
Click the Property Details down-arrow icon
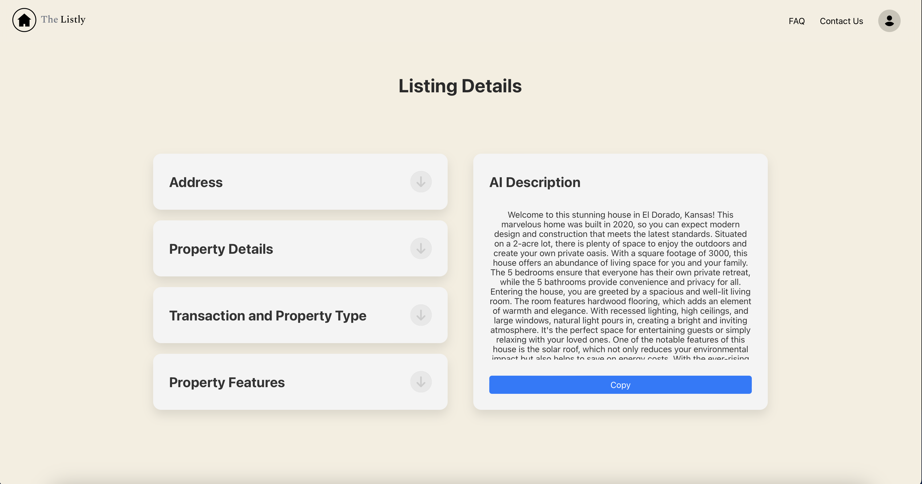pyautogui.click(x=420, y=248)
